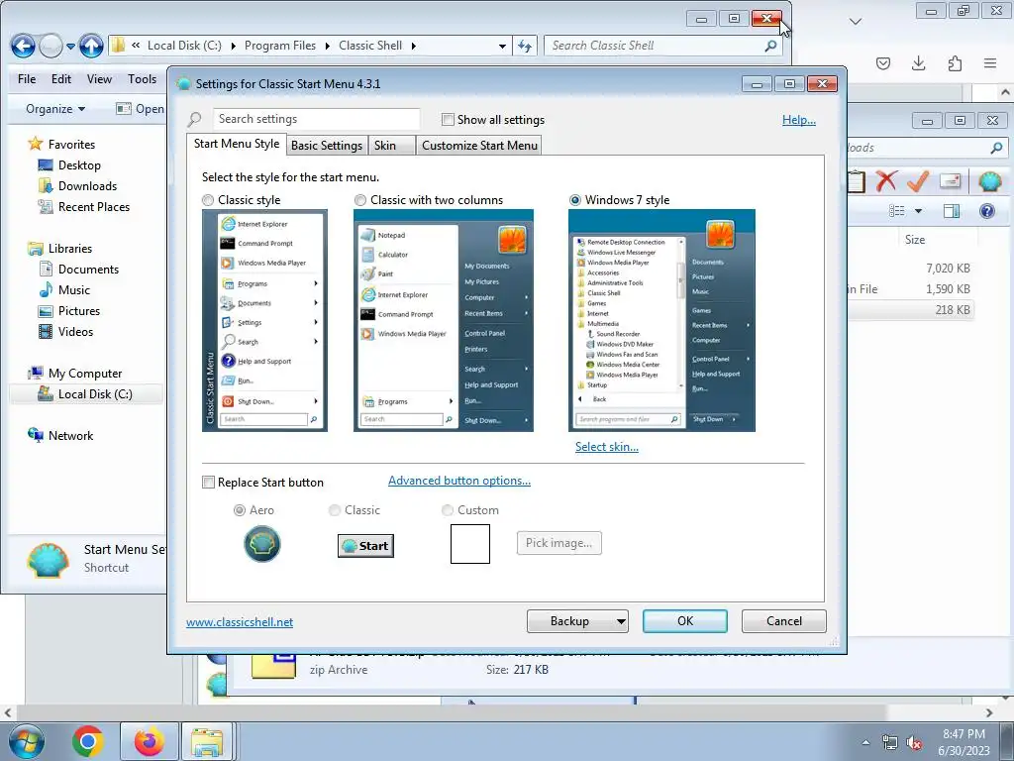Click OK in Classic Start Menu settings
The image size is (1014, 761).
(685, 621)
